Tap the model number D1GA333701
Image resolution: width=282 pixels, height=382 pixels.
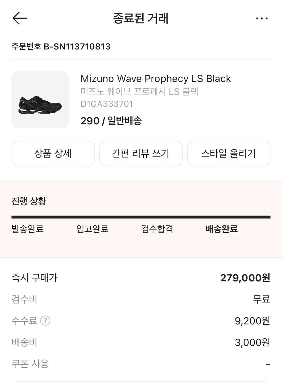click(x=106, y=104)
